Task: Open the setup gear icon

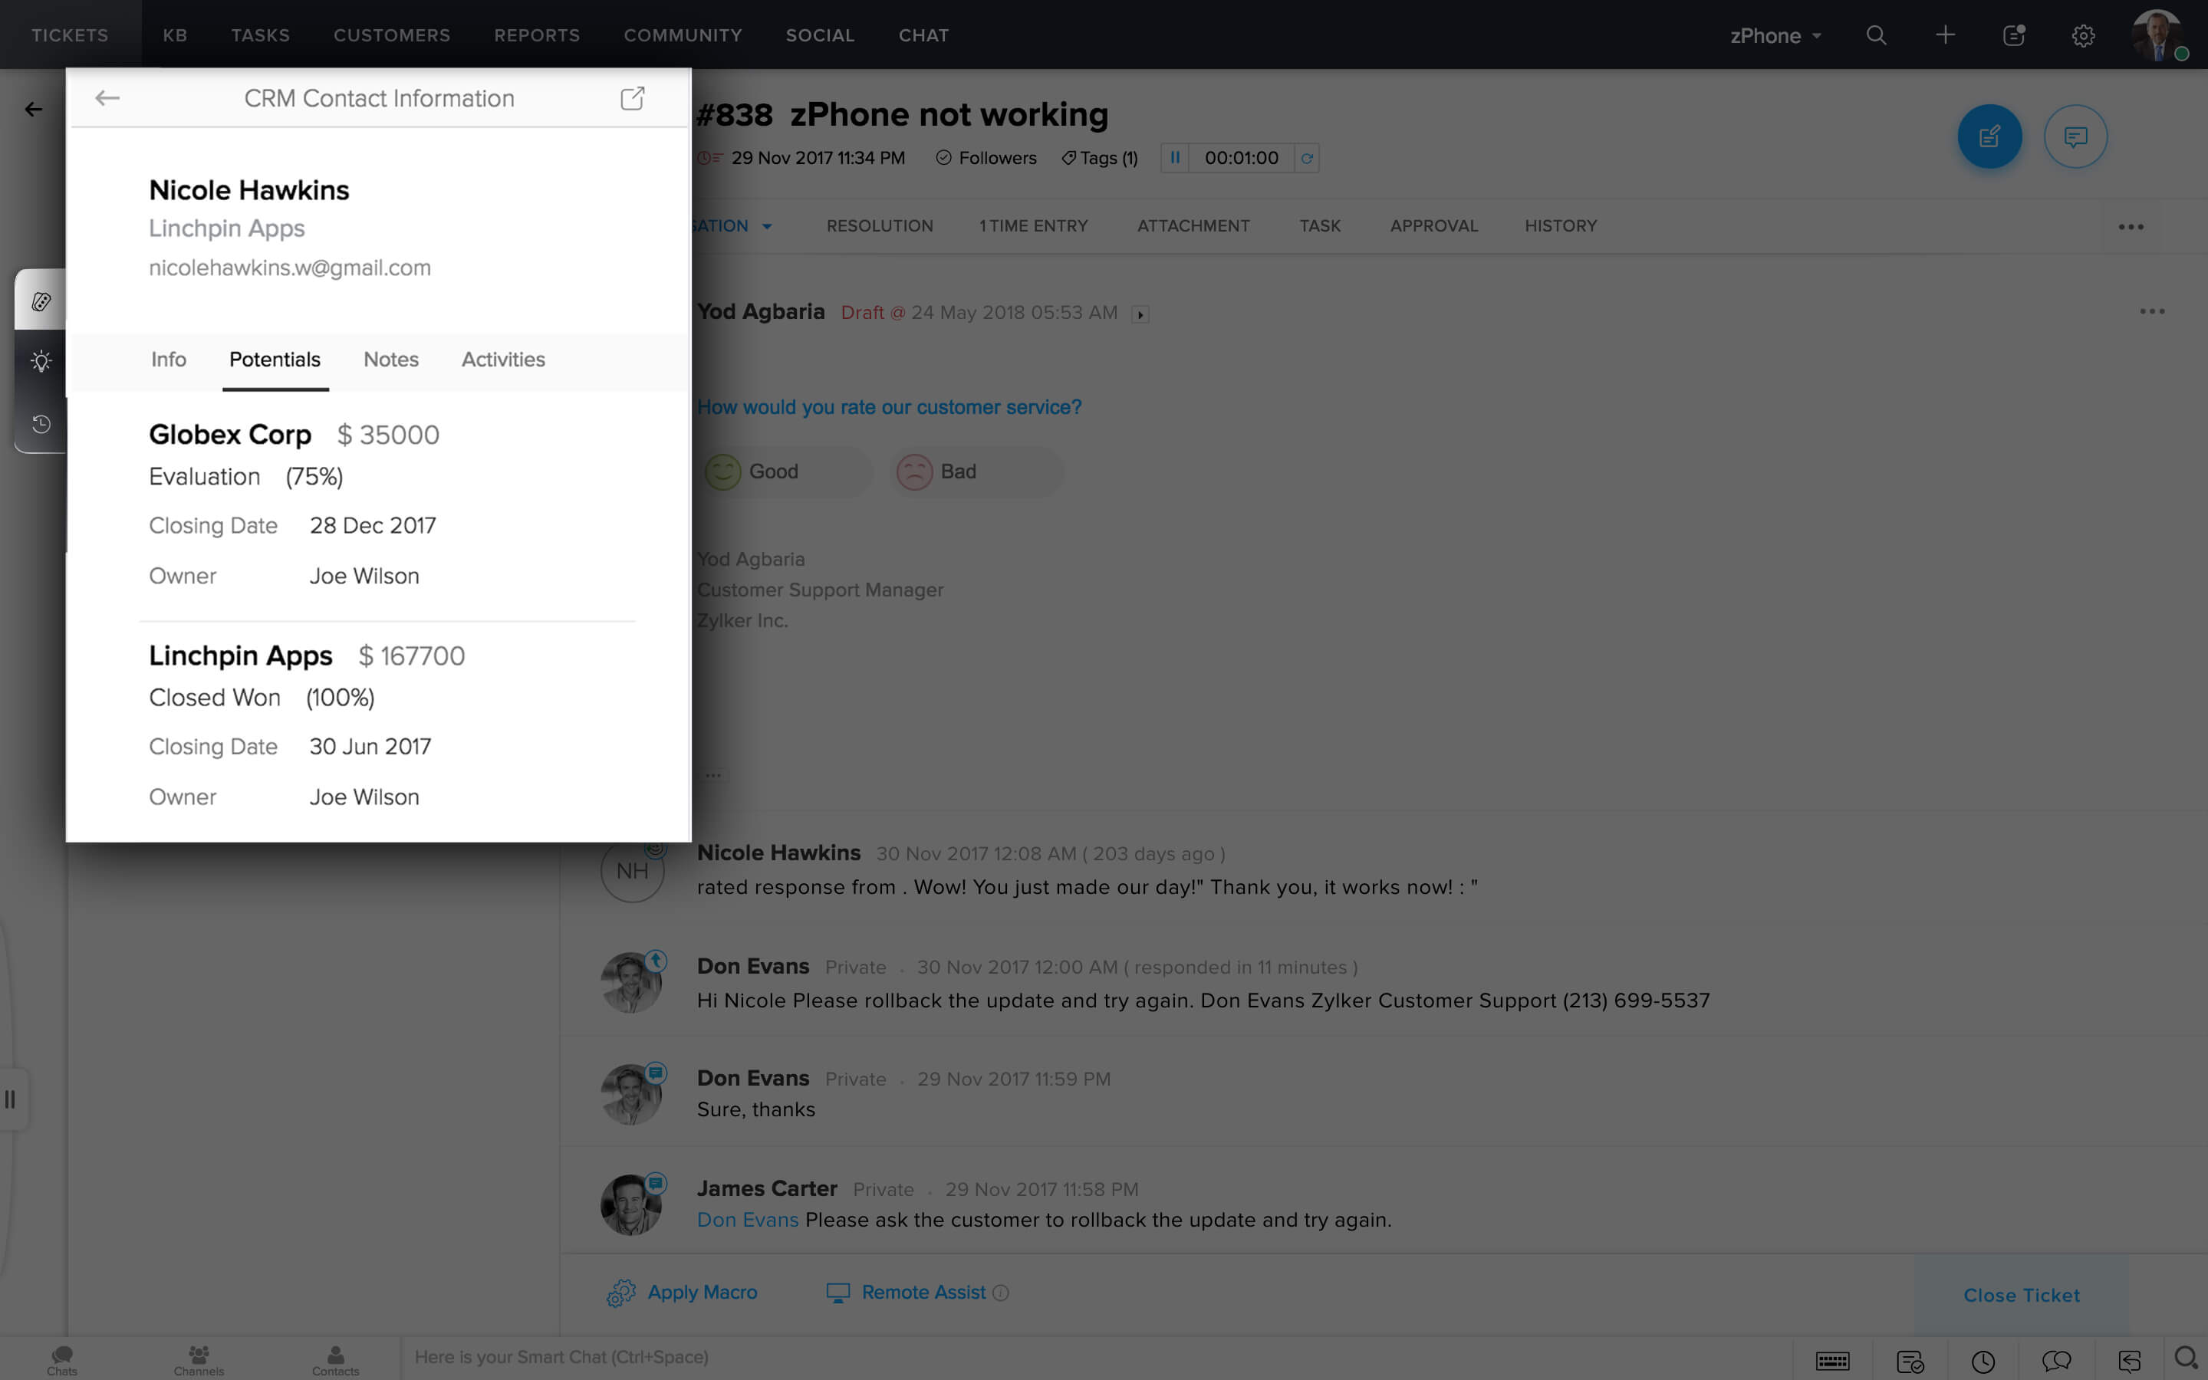Action: tap(2083, 35)
